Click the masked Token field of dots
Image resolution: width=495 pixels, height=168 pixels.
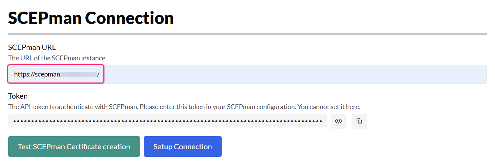point(167,121)
